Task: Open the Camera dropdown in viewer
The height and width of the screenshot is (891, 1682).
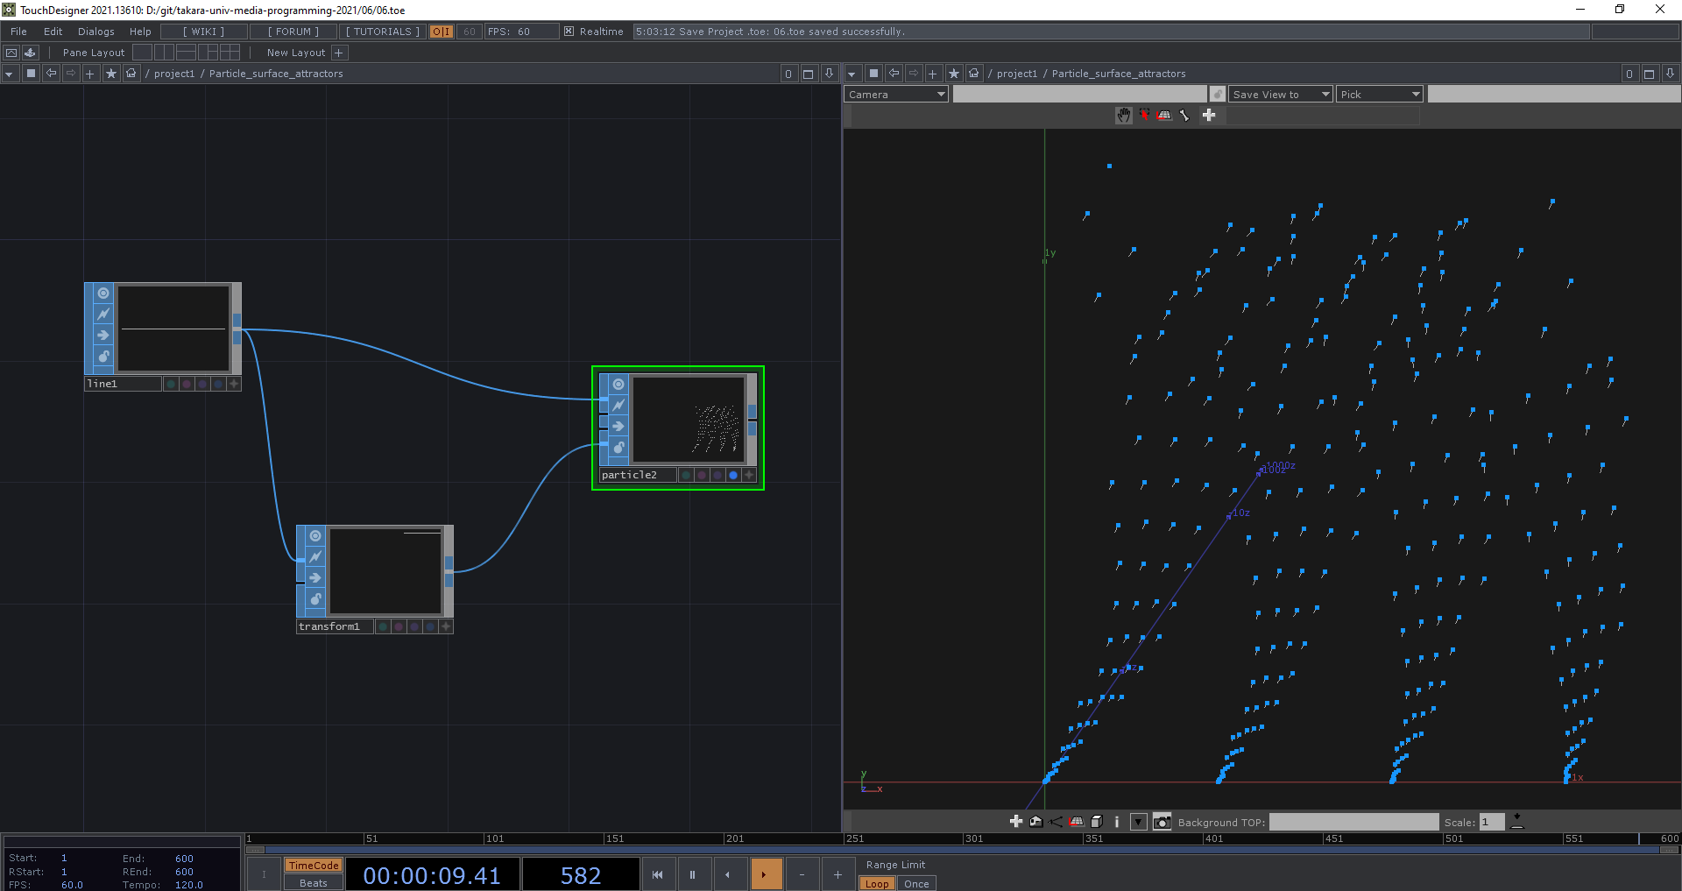Action: pos(895,95)
